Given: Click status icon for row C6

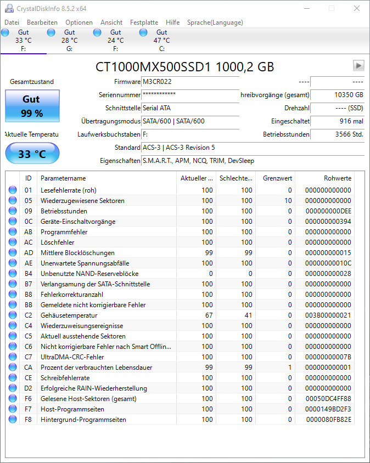Looking at the screenshot, I should [13, 346].
